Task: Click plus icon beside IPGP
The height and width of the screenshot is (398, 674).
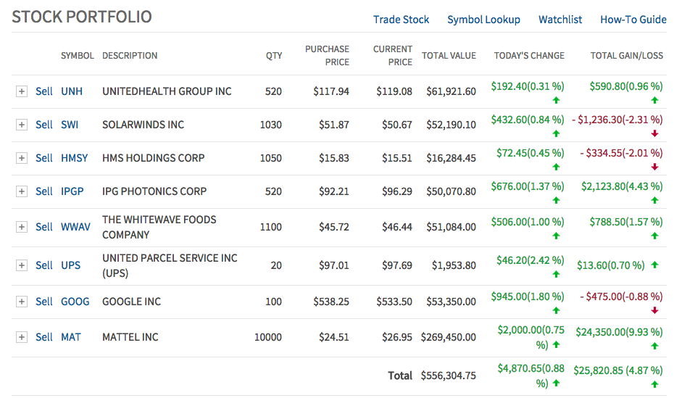Action: coord(22,191)
